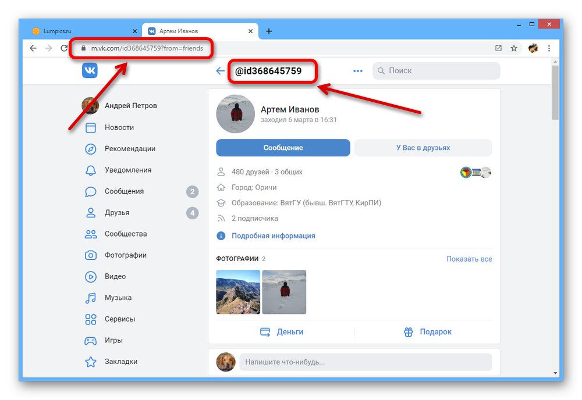Screen dimensions: 582x400
Task: Click the Подарок button
Action: click(427, 332)
